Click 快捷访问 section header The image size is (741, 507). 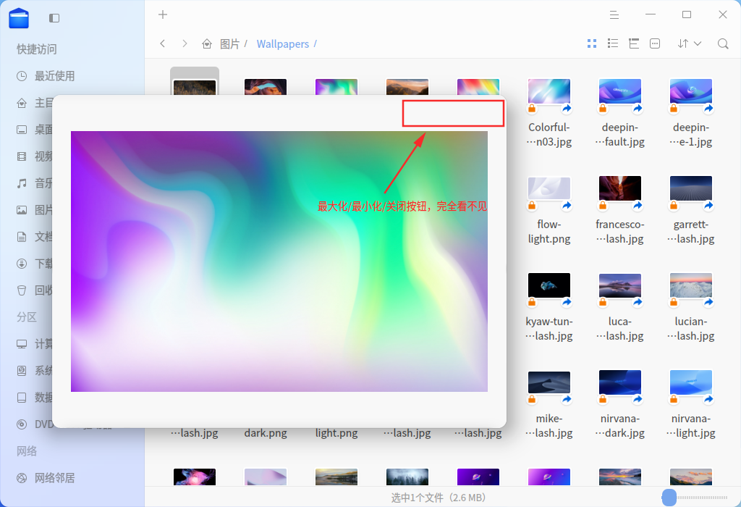click(36, 49)
